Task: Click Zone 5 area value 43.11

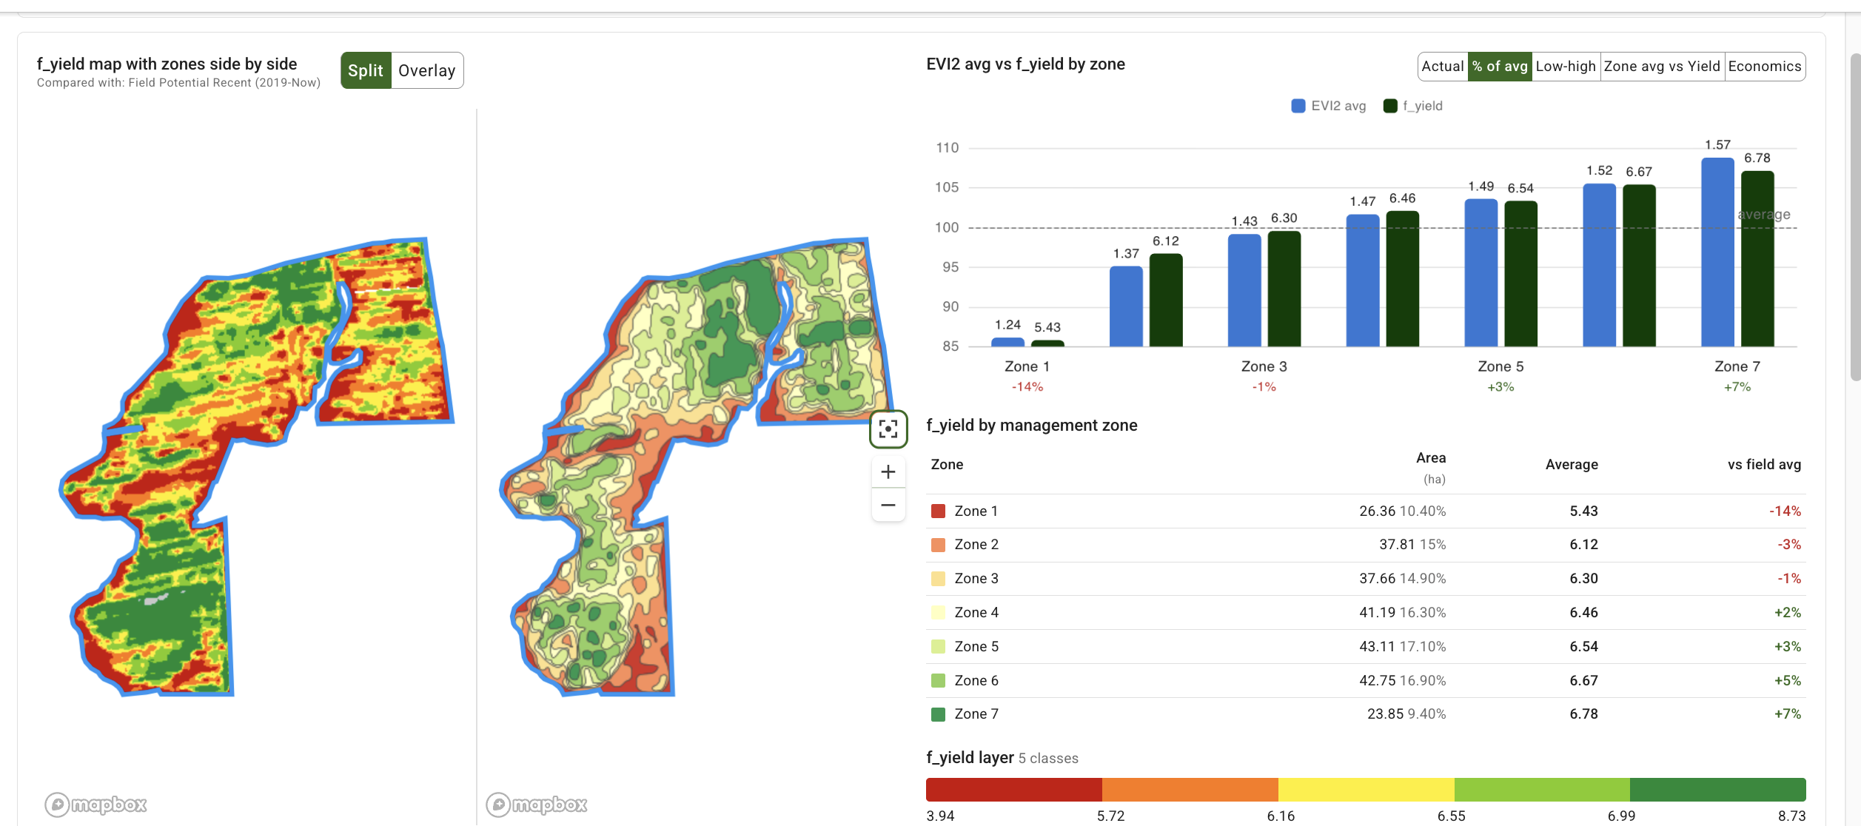Action: [1377, 647]
